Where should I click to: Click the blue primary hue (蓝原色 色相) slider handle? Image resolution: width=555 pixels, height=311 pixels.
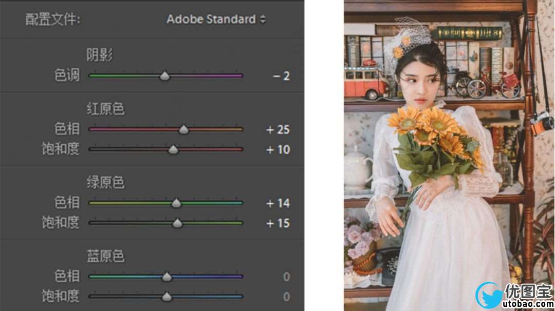tap(166, 277)
